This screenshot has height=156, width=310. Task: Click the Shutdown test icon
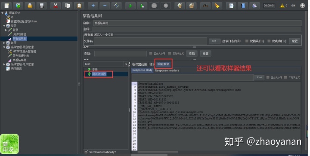[166, 6]
